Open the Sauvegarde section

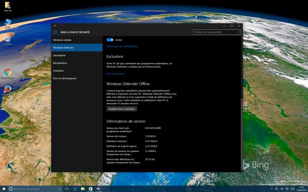tap(77, 55)
